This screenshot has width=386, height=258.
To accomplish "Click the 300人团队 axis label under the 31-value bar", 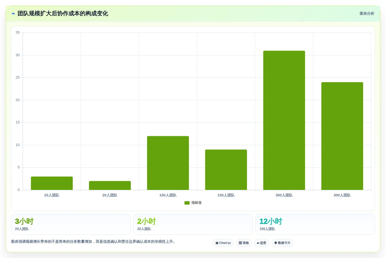I will pos(284,195).
